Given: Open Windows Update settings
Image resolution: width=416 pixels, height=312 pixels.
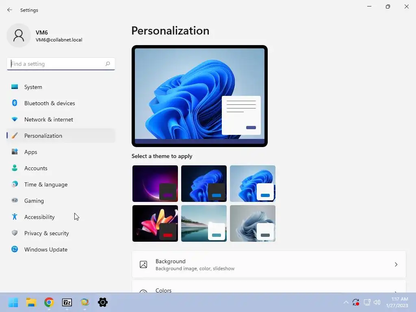Looking at the screenshot, I should pyautogui.click(x=61, y=249).
